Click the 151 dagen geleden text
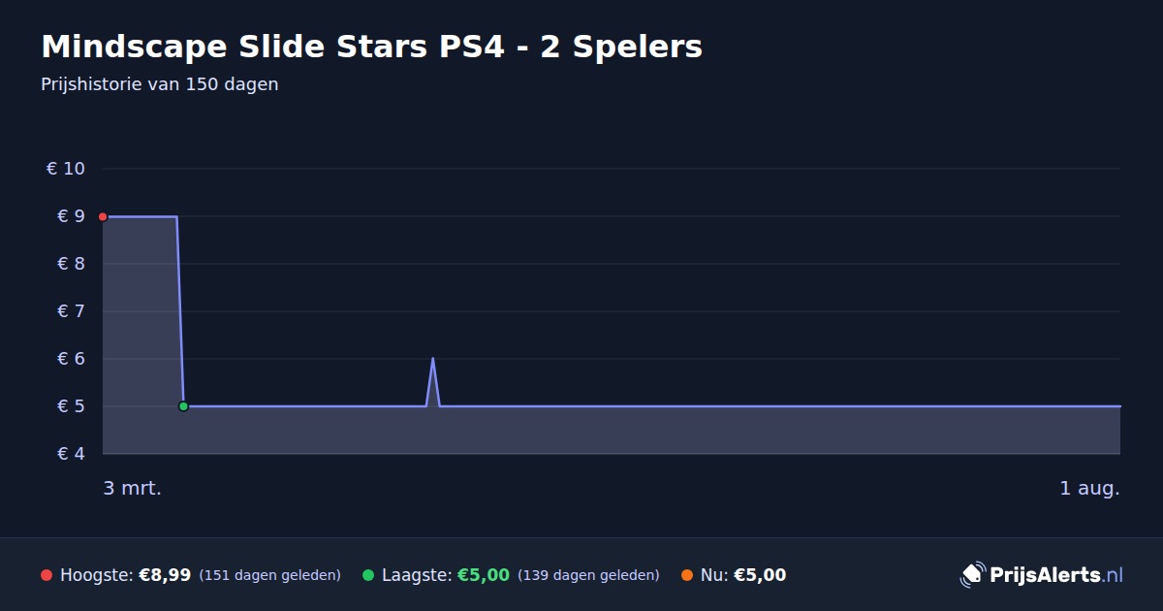 click(x=269, y=575)
